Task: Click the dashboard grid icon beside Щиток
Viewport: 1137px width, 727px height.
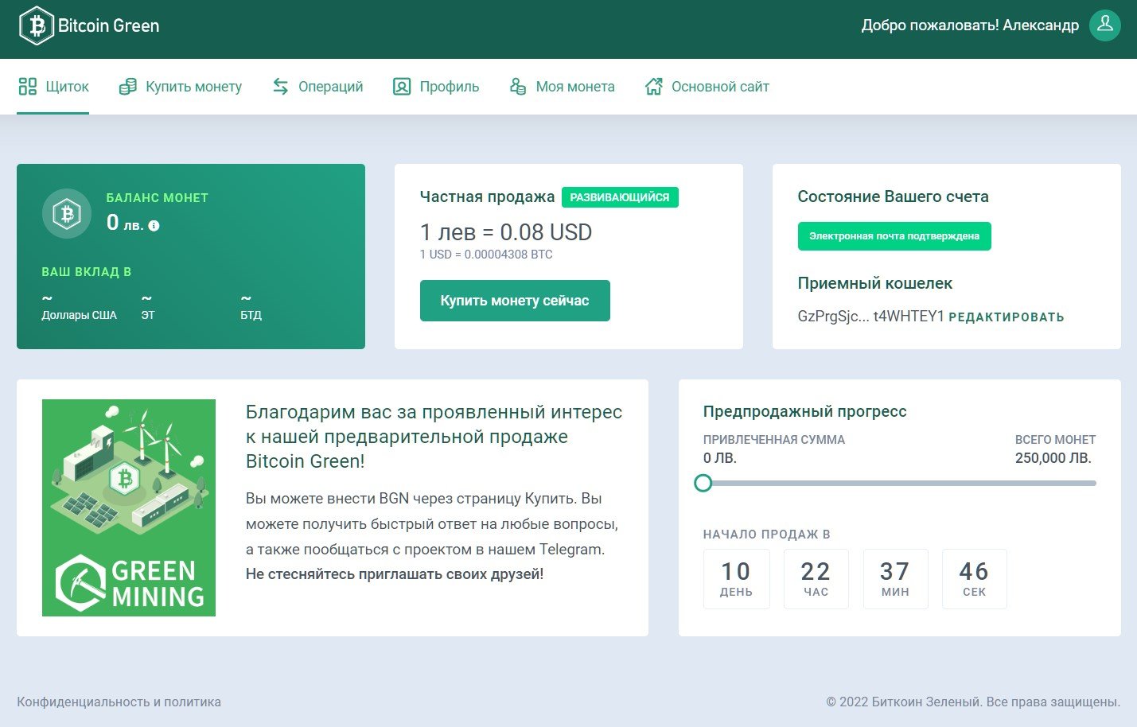Action: coord(28,87)
